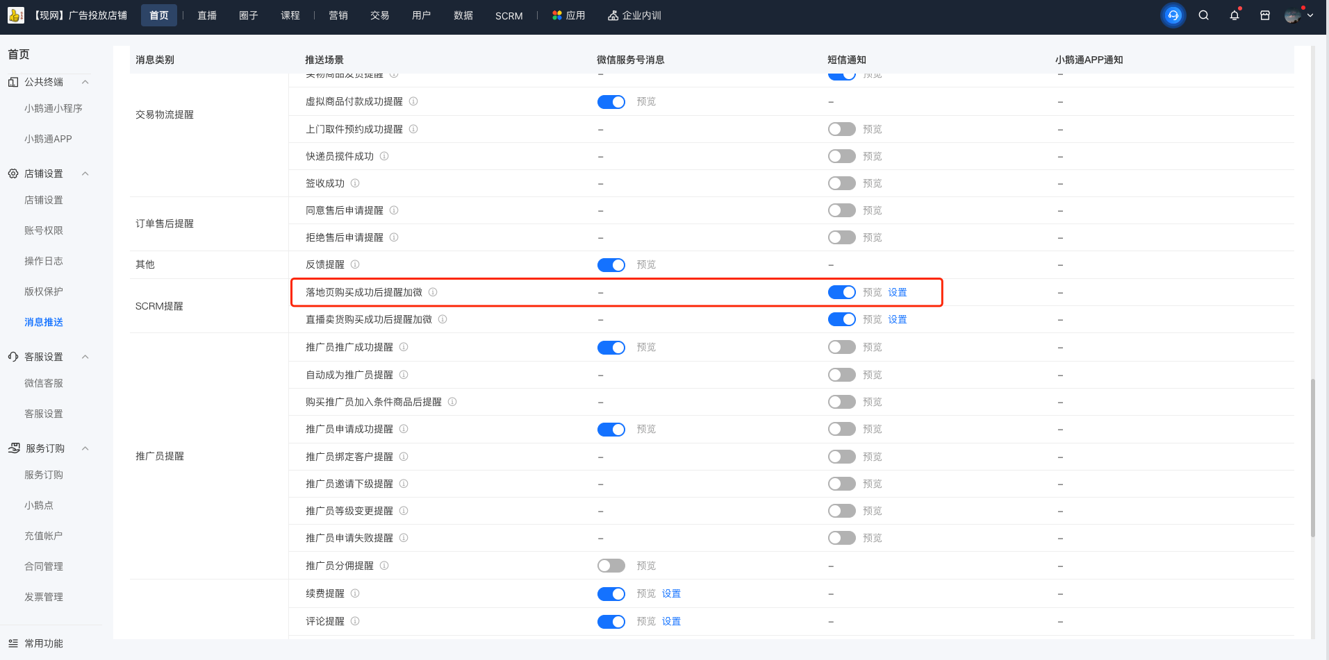1329x660 pixels.
Task: Open 充值帐户 in the sidebar
Action: coord(44,536)
